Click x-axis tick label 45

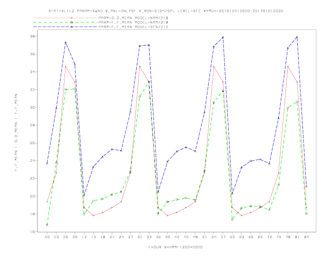point(186,237)
